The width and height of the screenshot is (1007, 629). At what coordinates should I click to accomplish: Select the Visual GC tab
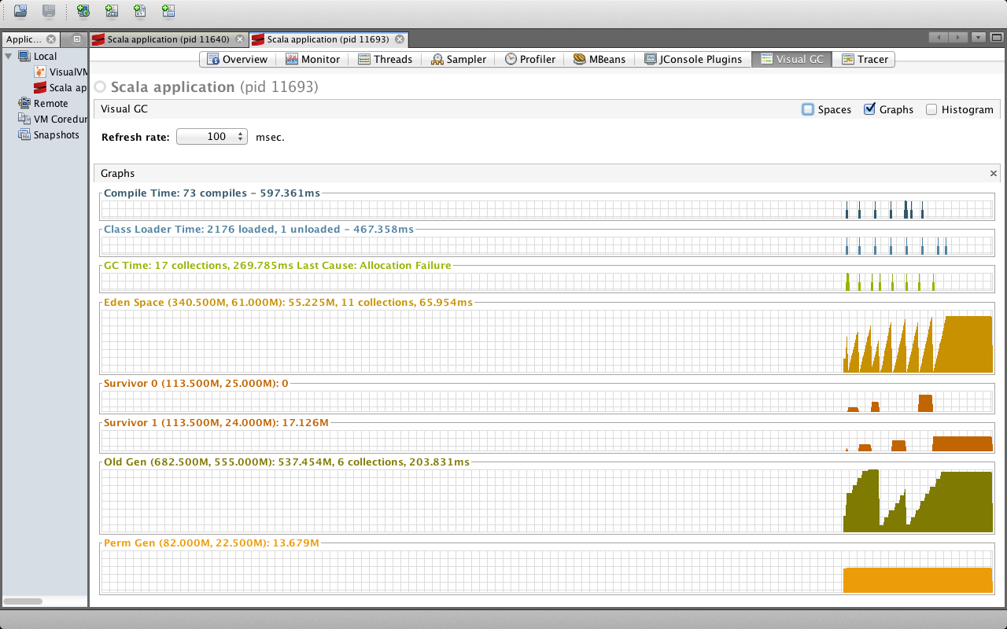tap(792, 59)
